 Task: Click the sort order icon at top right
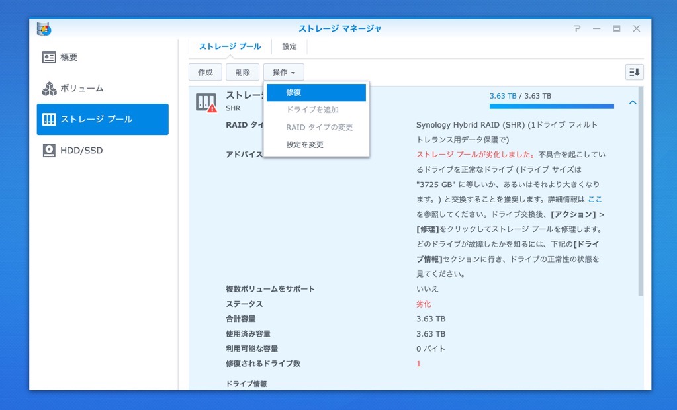(x=634, y=72)
